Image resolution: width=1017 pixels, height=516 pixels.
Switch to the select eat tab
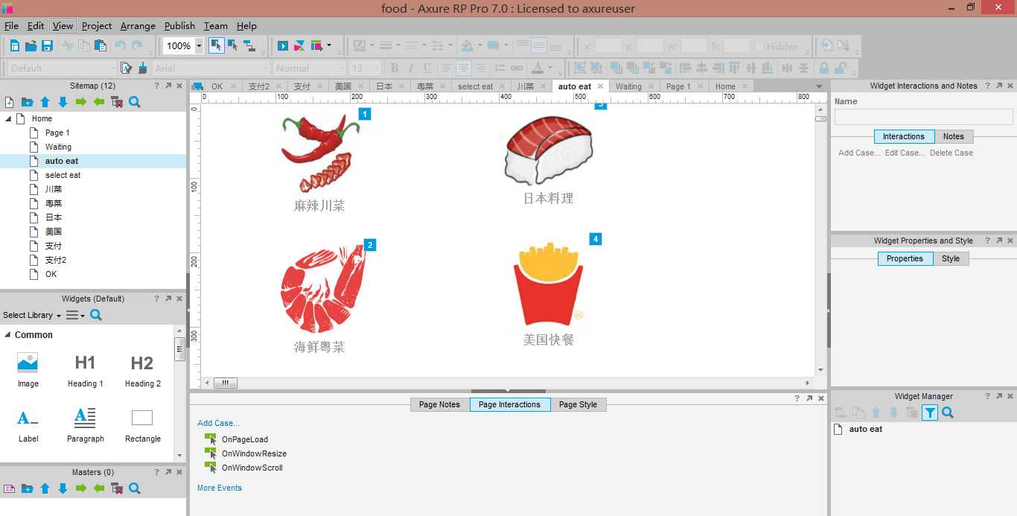[475, 86]
